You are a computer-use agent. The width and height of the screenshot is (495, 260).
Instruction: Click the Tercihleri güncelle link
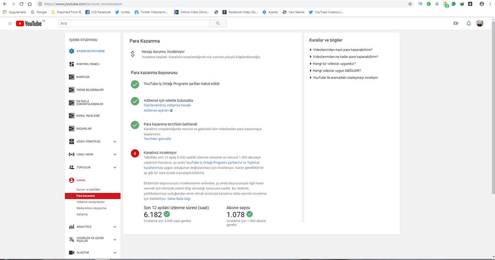click(157, 139)
